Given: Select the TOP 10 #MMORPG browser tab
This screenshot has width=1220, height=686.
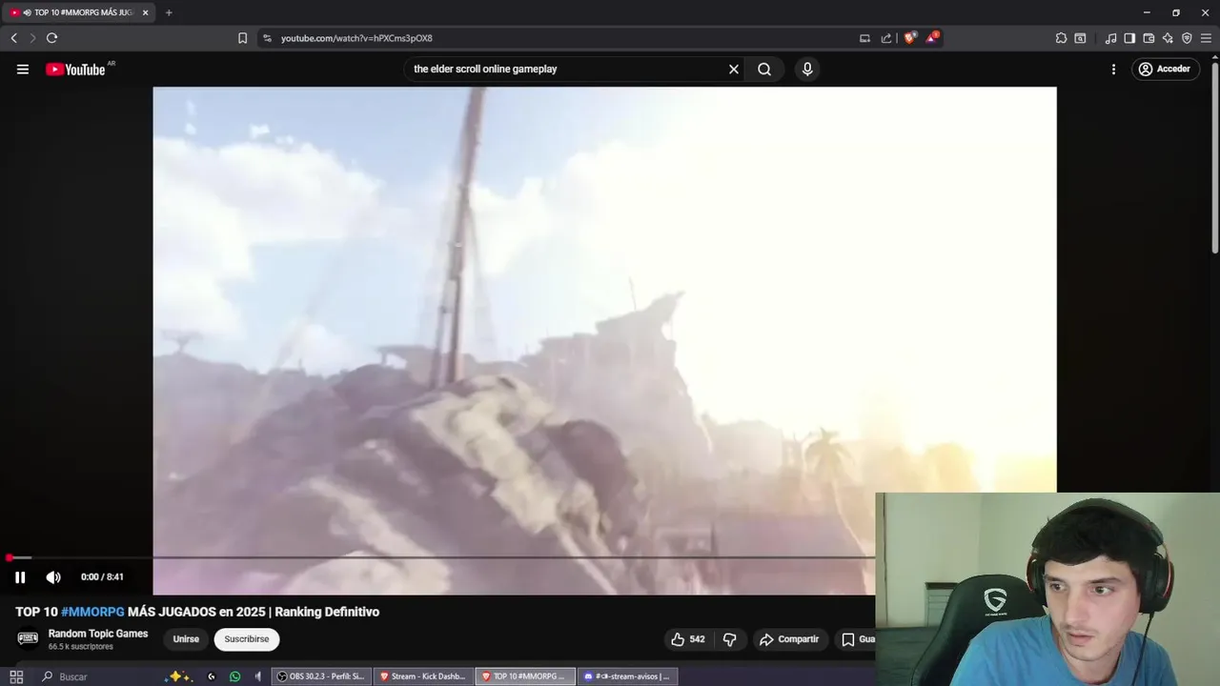Looking at the screenshot, I should tap(79, 12).
